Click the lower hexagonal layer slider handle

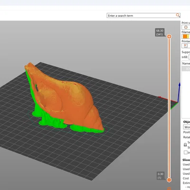(169, 180)
